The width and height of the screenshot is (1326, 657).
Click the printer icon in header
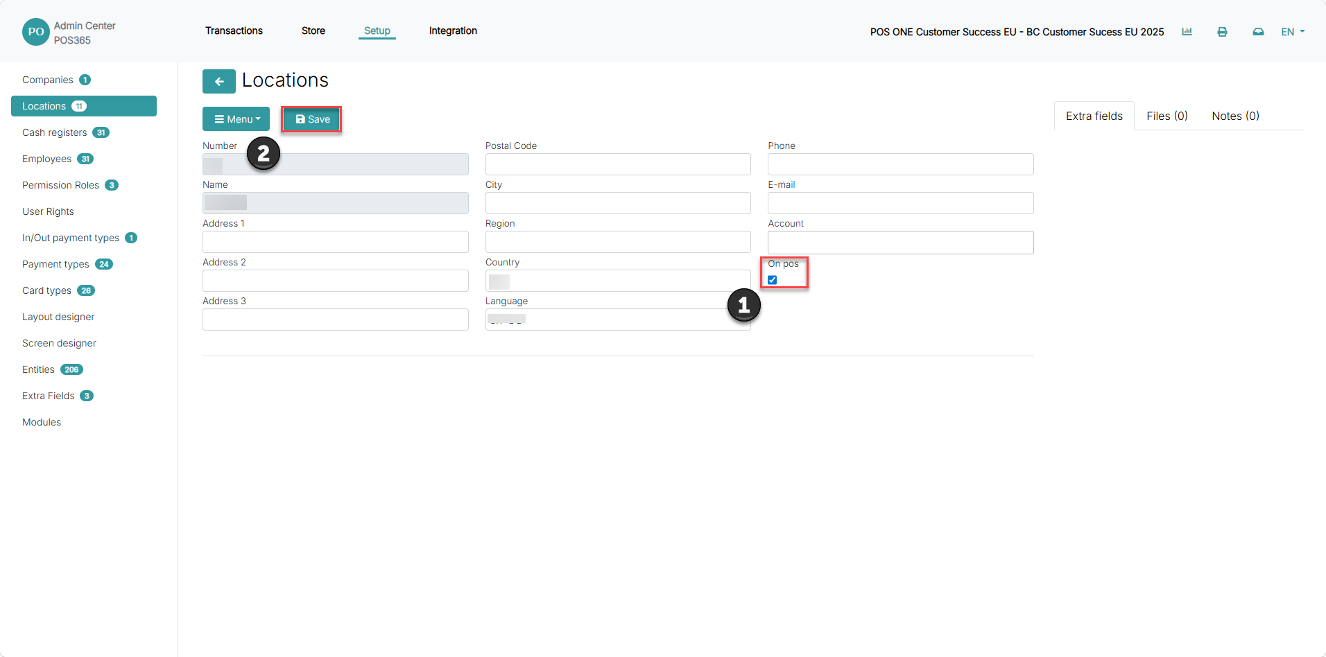[x=1222, y=32]
